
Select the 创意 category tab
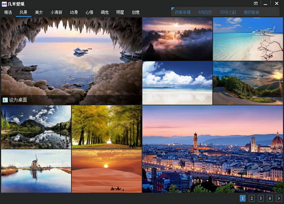coord(136,12)
